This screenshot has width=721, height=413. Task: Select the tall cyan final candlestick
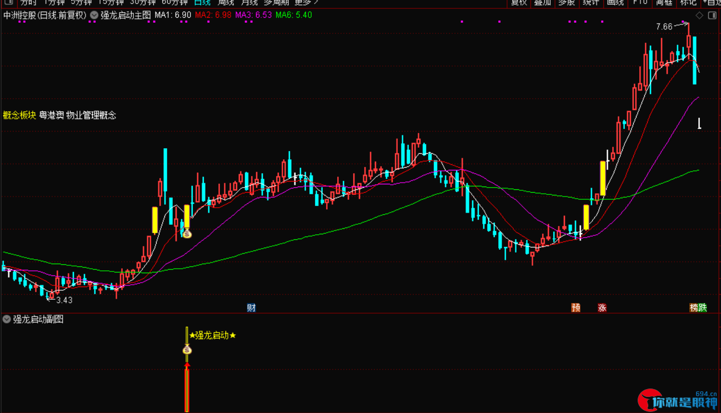(x=694, y=60)
